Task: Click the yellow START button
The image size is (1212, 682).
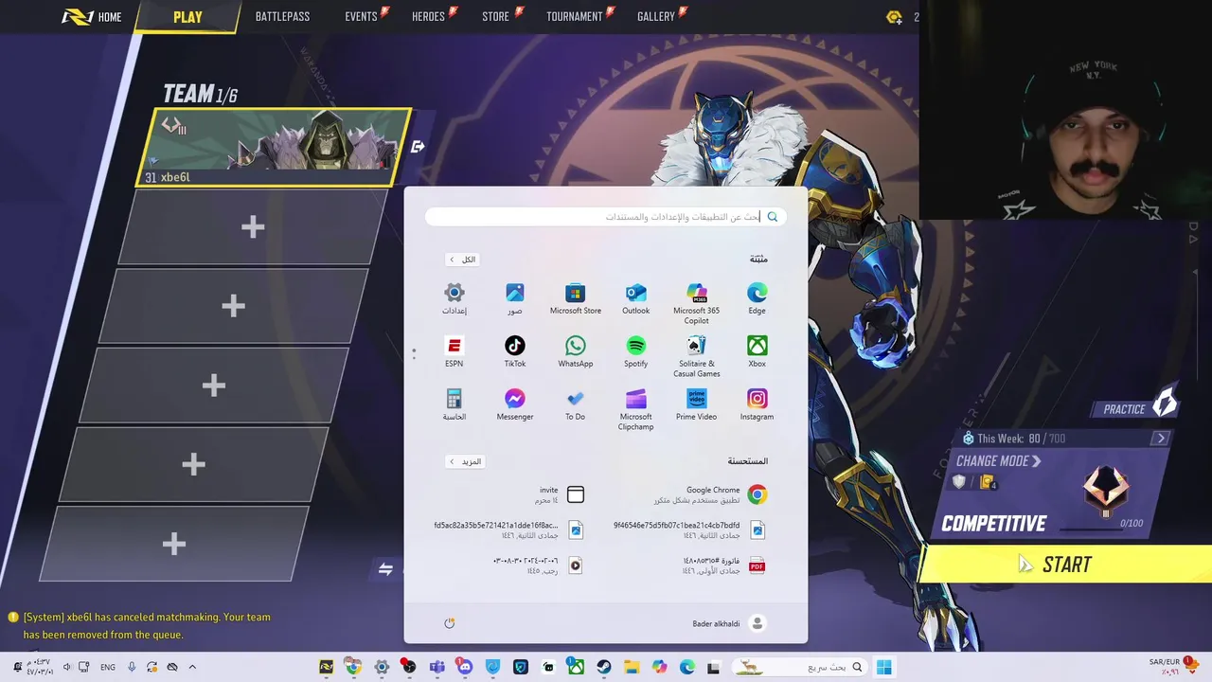Action: [1066, 565]
